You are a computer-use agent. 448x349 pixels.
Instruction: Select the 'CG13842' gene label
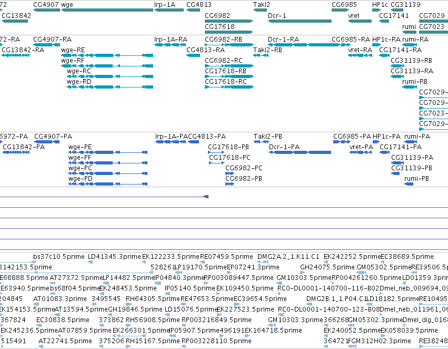tap(16, 16)
